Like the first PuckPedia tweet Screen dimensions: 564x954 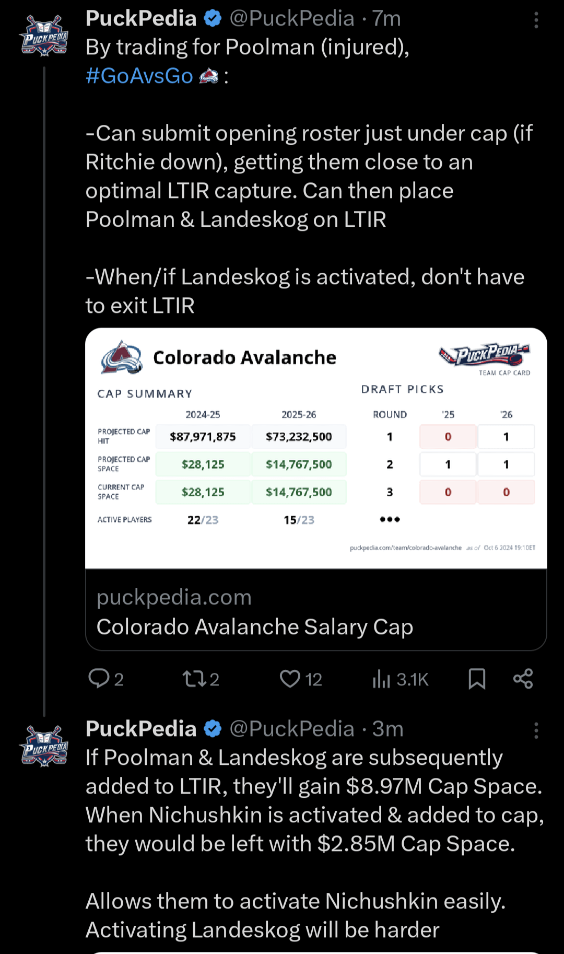point(290,679)
